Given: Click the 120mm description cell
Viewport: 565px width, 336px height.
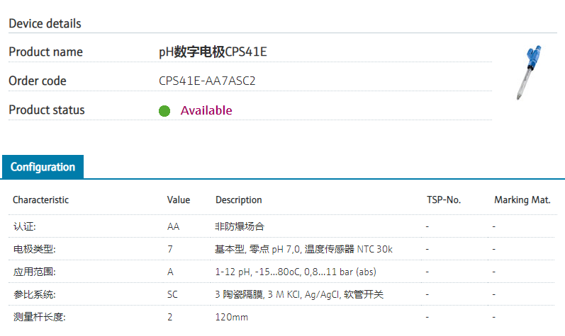Looking at the screenshot, I should coord(231,317).
